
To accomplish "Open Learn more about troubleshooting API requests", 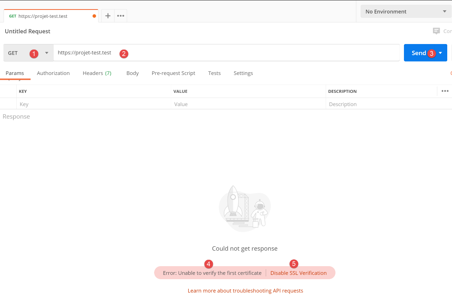I will [245, 291].
